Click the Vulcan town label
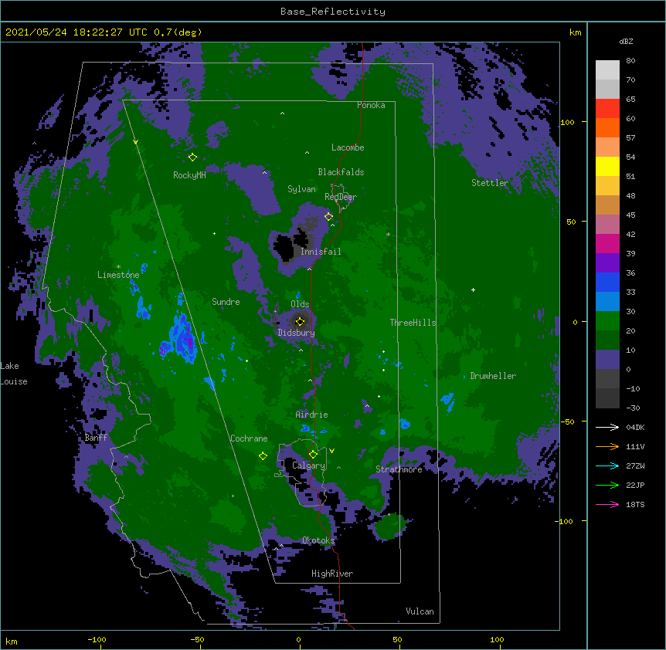 coord(420,611)
